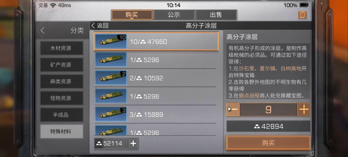Open the clipboard orders icon
348x157 pixels.
coord(302,15)
